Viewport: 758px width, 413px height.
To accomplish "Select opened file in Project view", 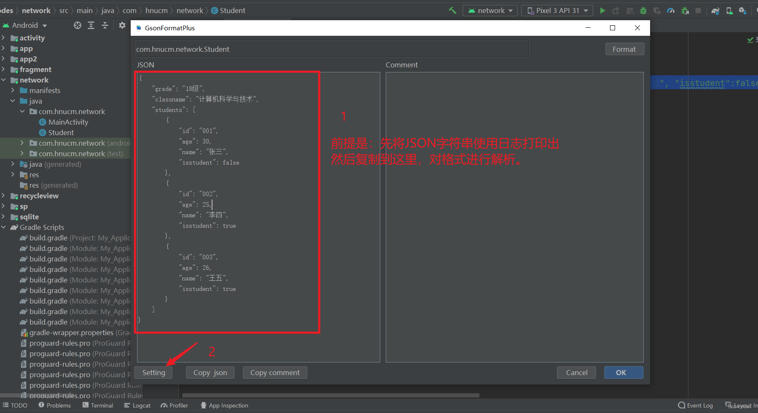I will click(77, 25).
